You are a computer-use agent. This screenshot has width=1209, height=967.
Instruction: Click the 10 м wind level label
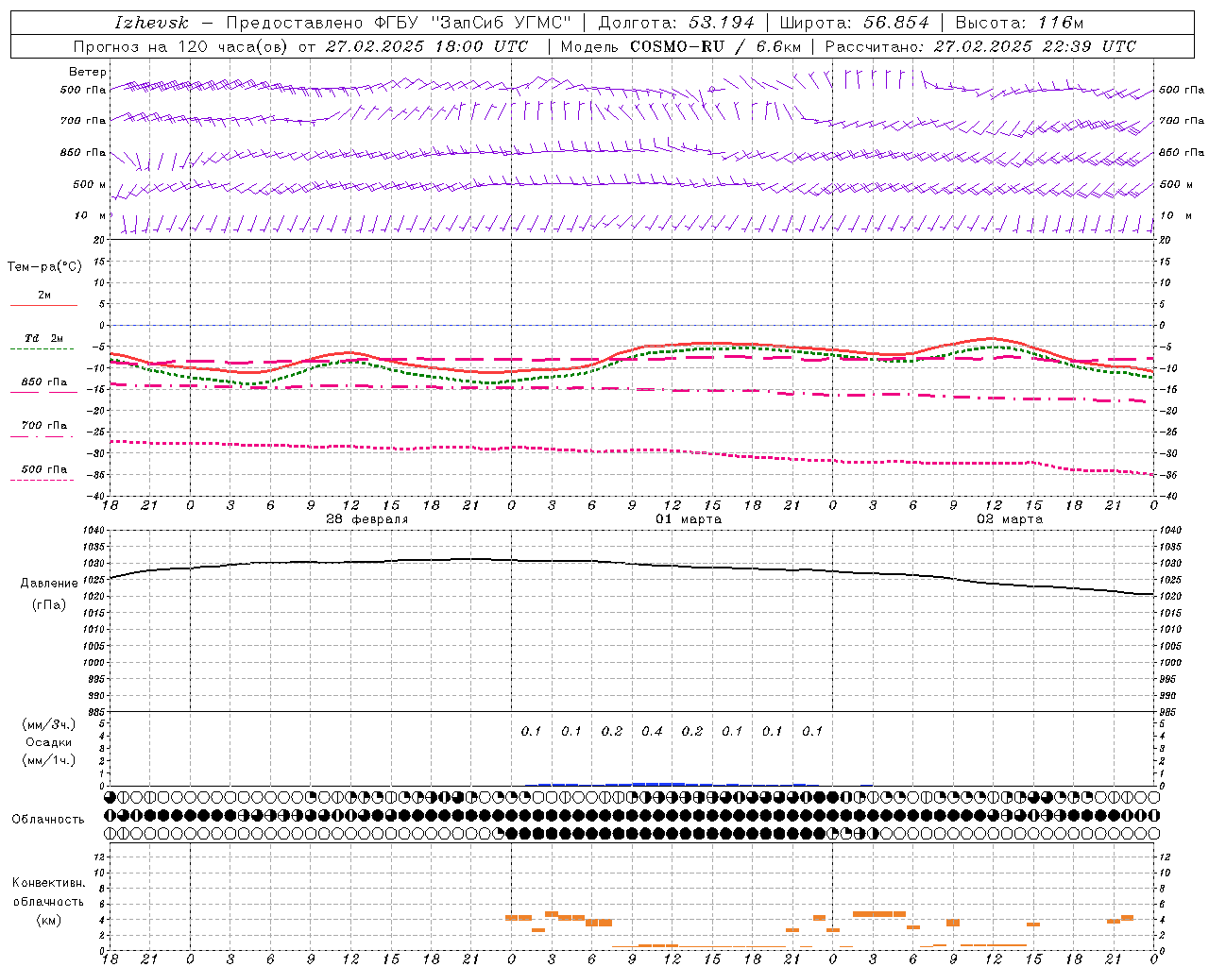91,216
